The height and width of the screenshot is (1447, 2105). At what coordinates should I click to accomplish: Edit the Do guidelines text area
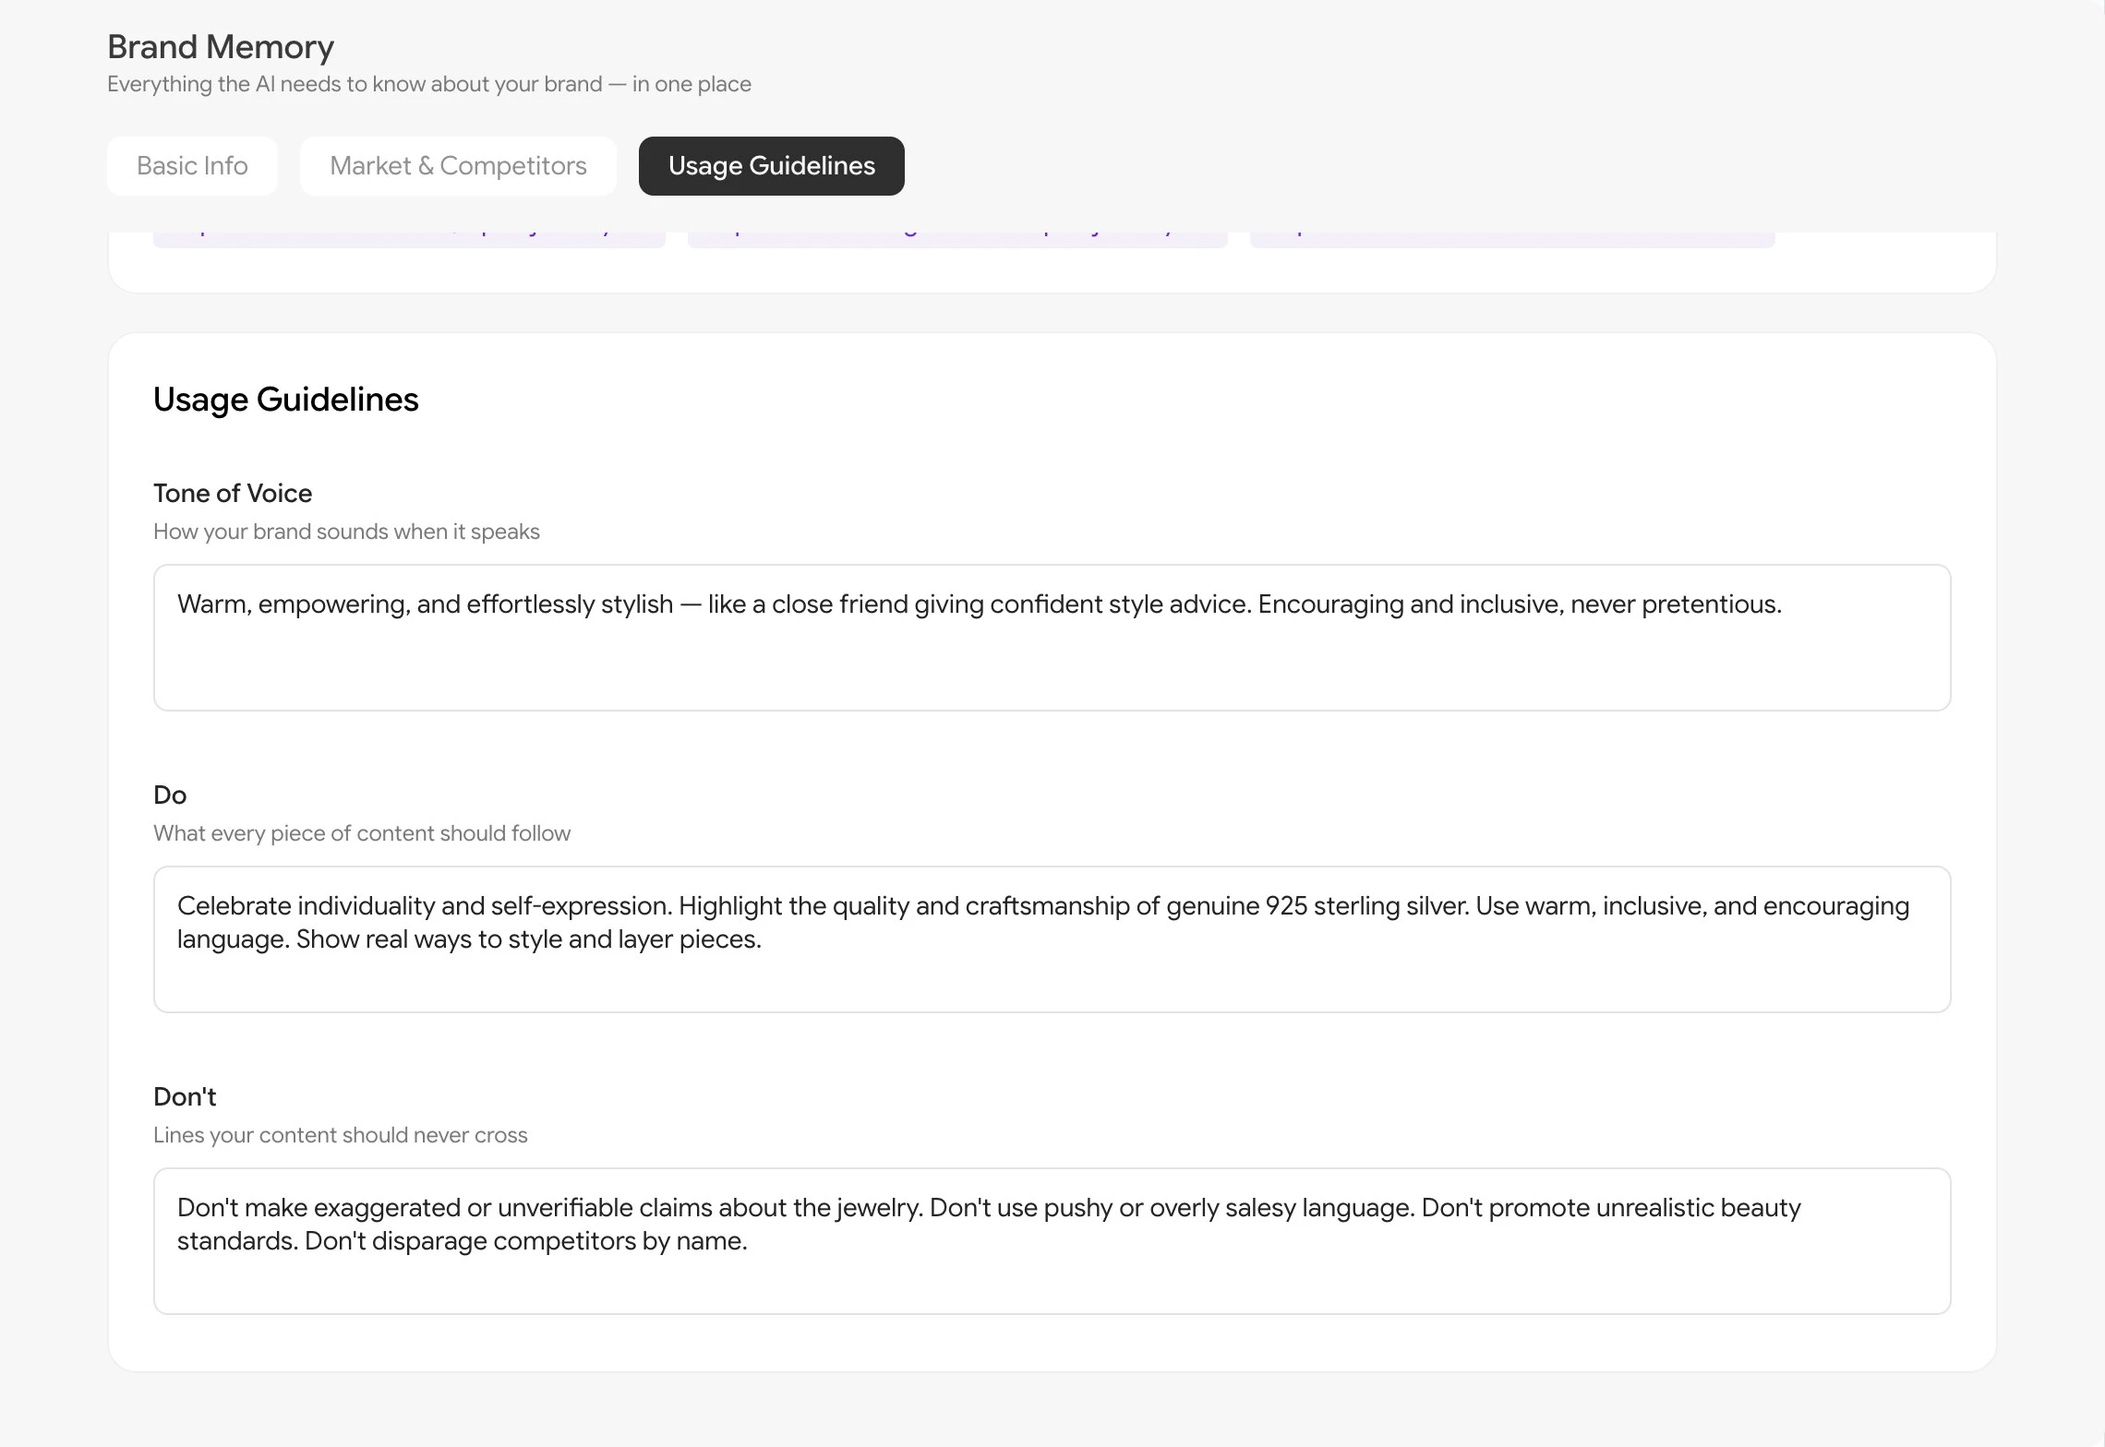(x=1052, y=939)
